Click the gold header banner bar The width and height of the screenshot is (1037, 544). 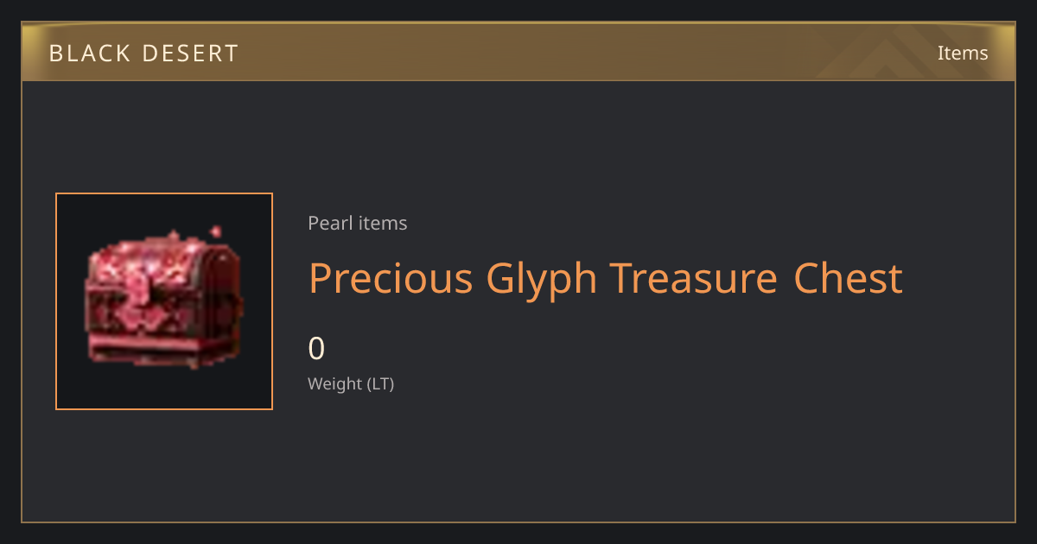point(518,52)
